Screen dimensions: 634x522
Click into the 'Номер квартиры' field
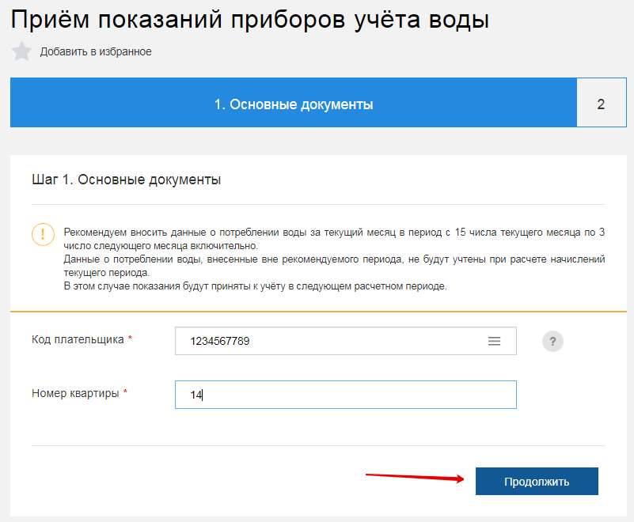click(346, 395)
